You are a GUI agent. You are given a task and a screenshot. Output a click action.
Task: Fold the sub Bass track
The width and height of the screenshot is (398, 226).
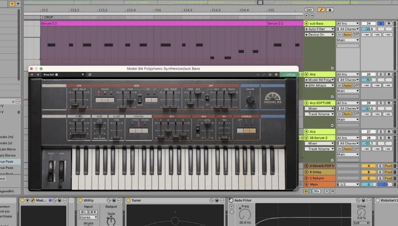point(306,23)
